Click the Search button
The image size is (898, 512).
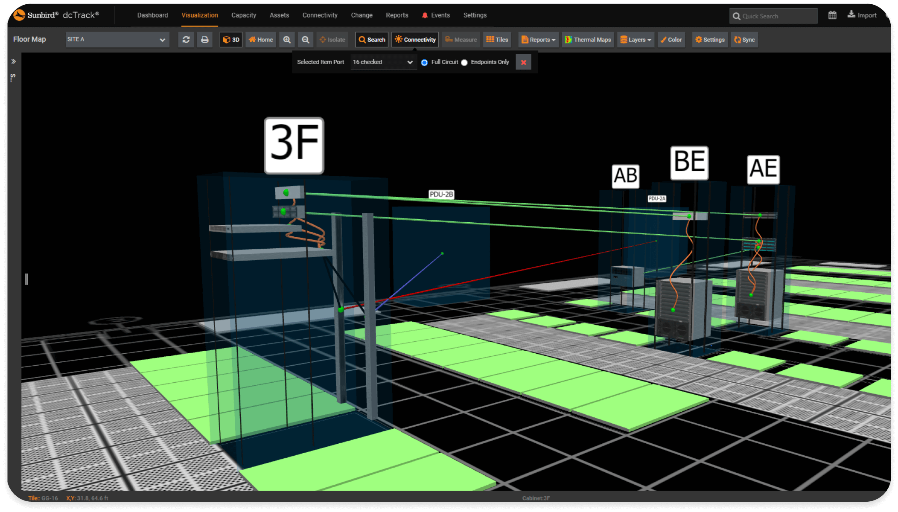click(370, 40)
